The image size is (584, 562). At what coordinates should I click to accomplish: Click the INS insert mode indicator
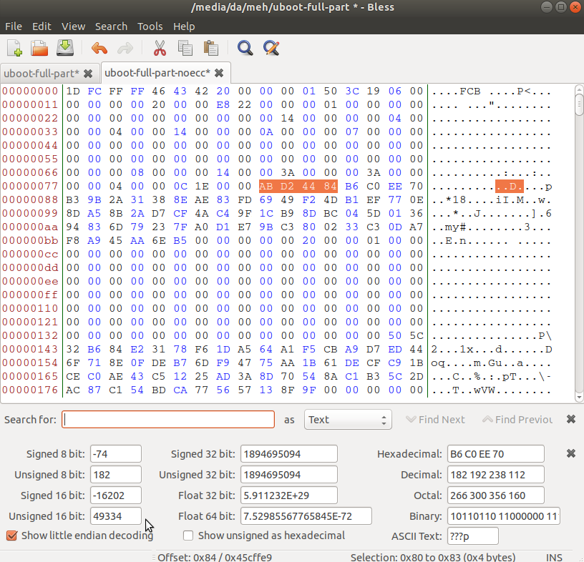[x=554, y=557]
